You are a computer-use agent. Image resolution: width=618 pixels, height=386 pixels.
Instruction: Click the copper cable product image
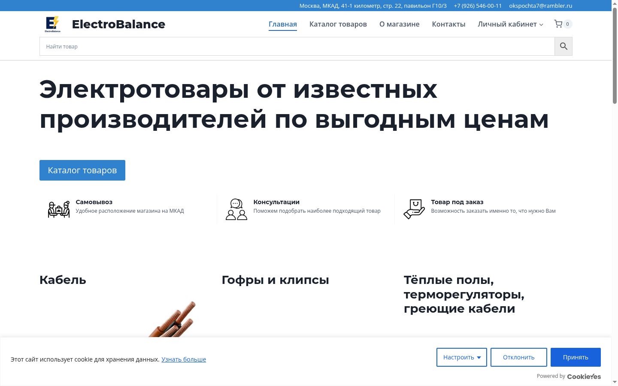pos(173,319)
